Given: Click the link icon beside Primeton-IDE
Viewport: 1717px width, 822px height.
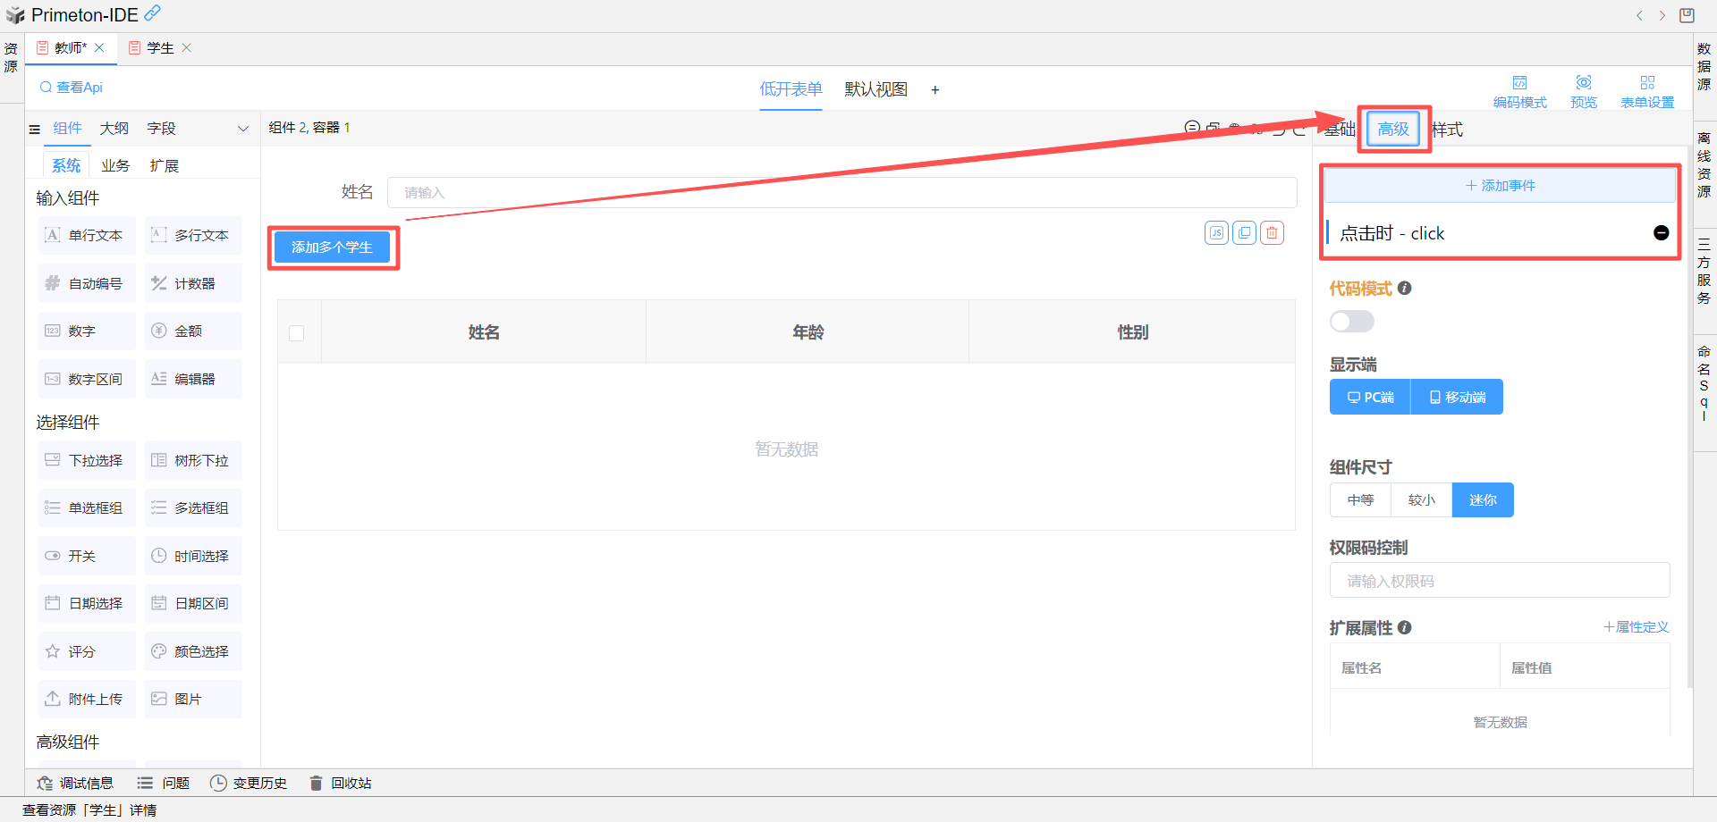Looking at the screenshot, I should click(x=153, y=13).
